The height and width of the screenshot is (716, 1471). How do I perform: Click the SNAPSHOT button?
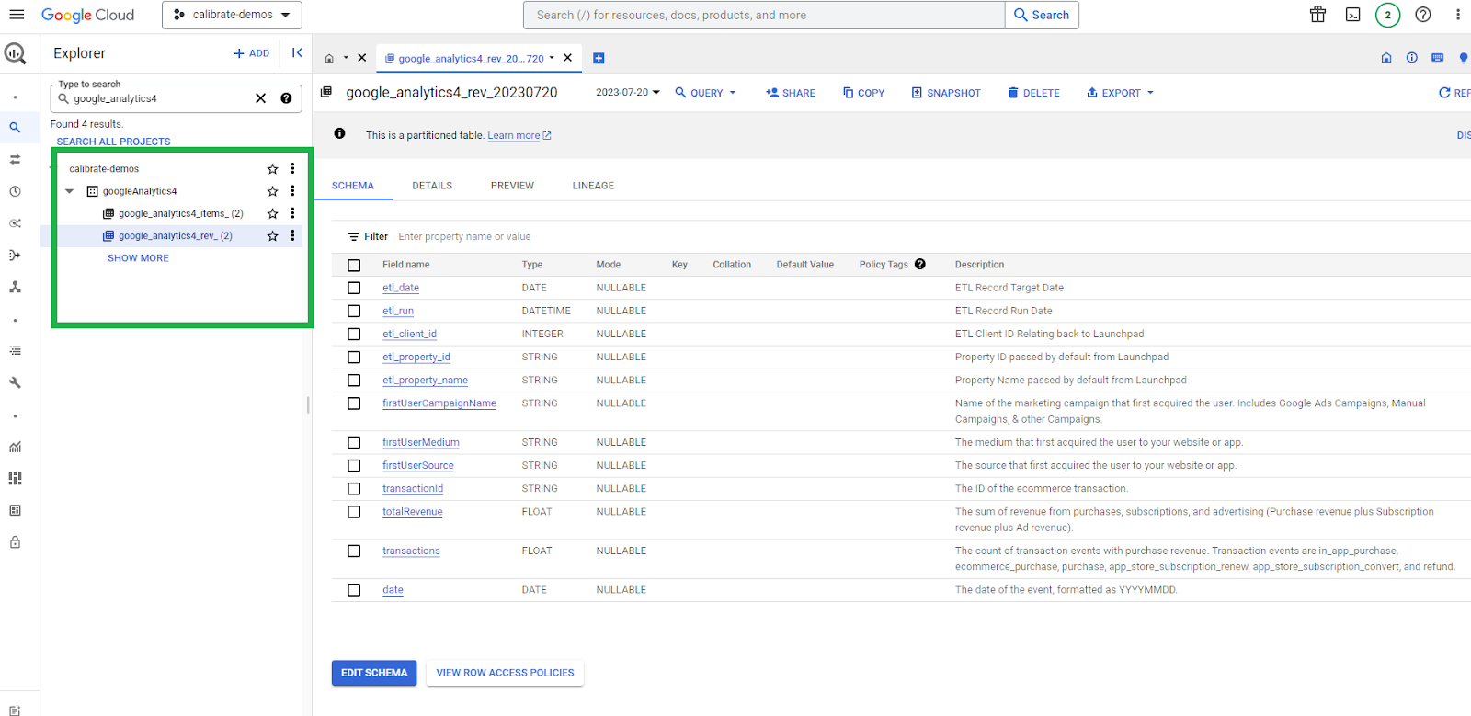(946, 93)
